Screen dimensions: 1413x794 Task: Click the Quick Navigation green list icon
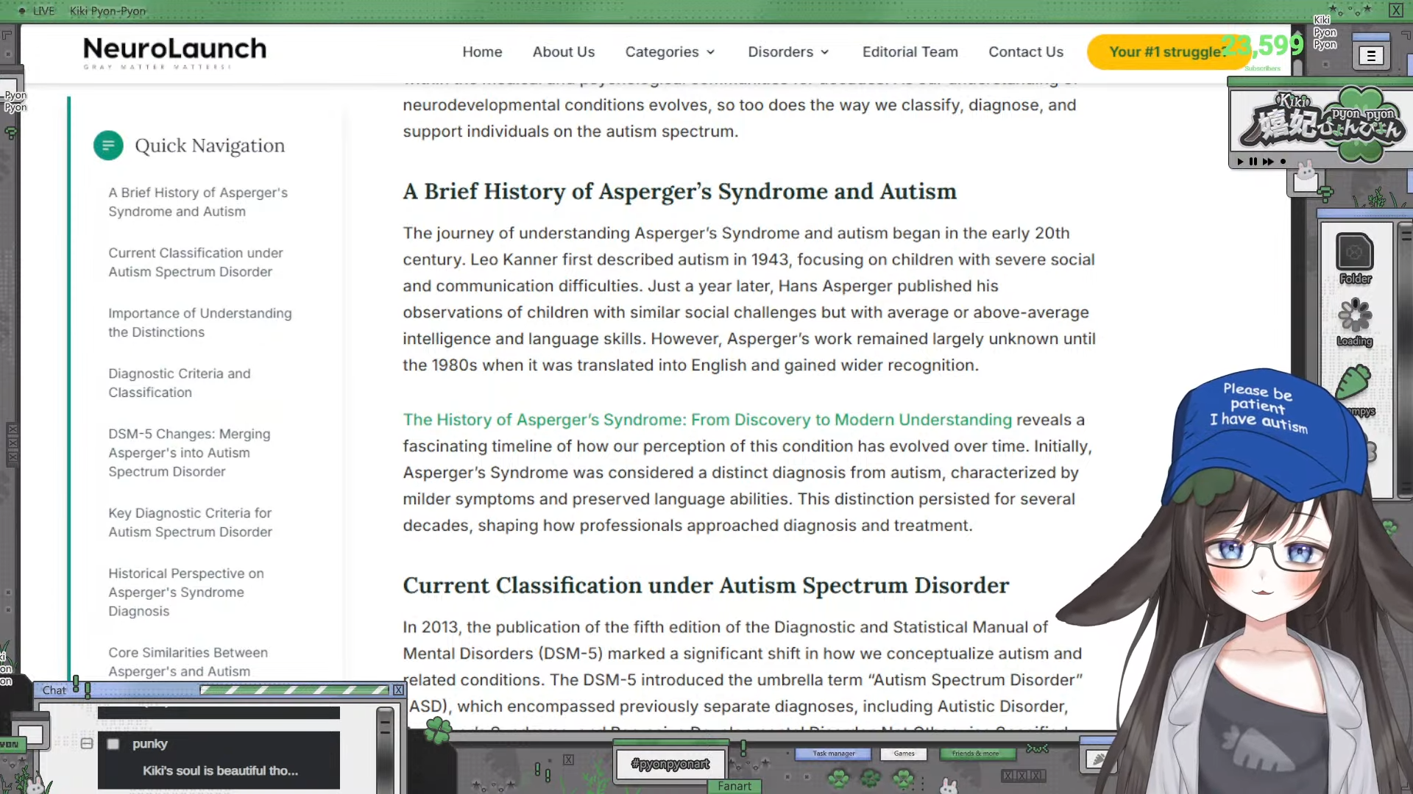point(108,146)
